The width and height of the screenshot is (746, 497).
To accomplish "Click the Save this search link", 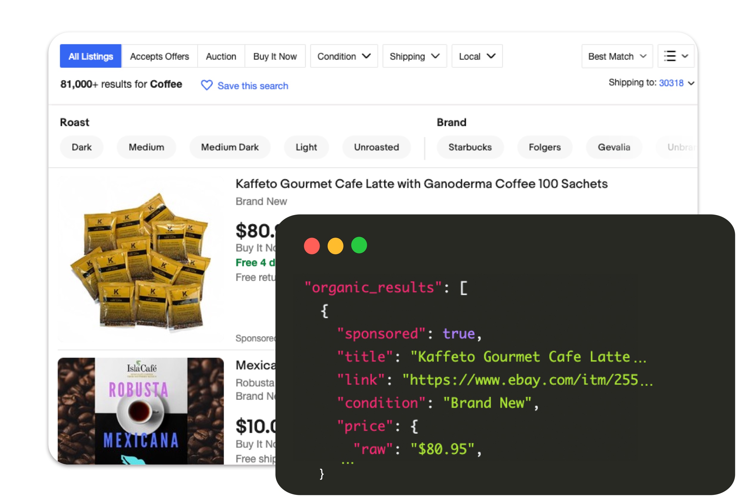I will [x=252, y=86].
